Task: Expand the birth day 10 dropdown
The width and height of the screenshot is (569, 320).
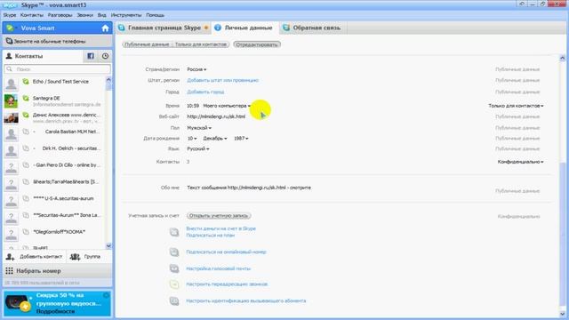Action: [x=192, y=139]
